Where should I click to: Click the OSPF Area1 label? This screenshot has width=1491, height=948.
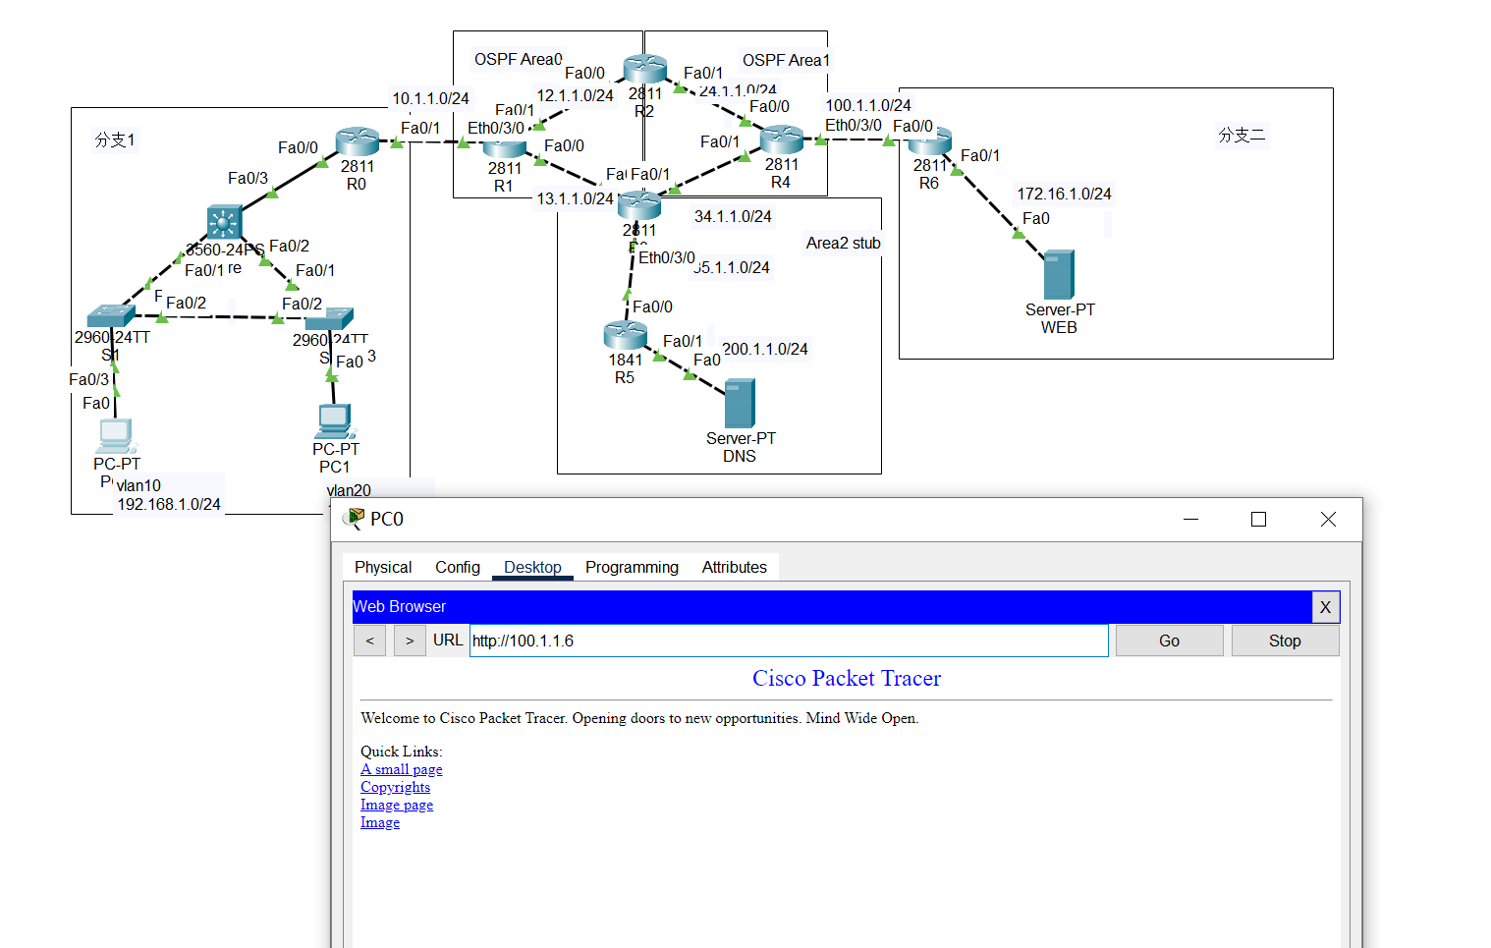[786, 60]
